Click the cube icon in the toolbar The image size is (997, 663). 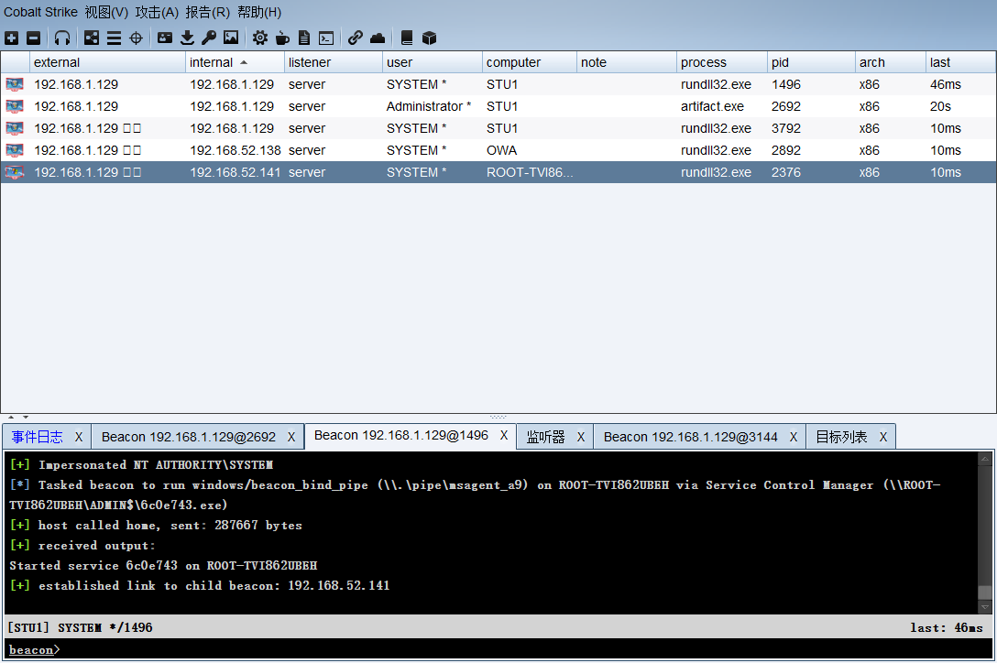(429, 38)
